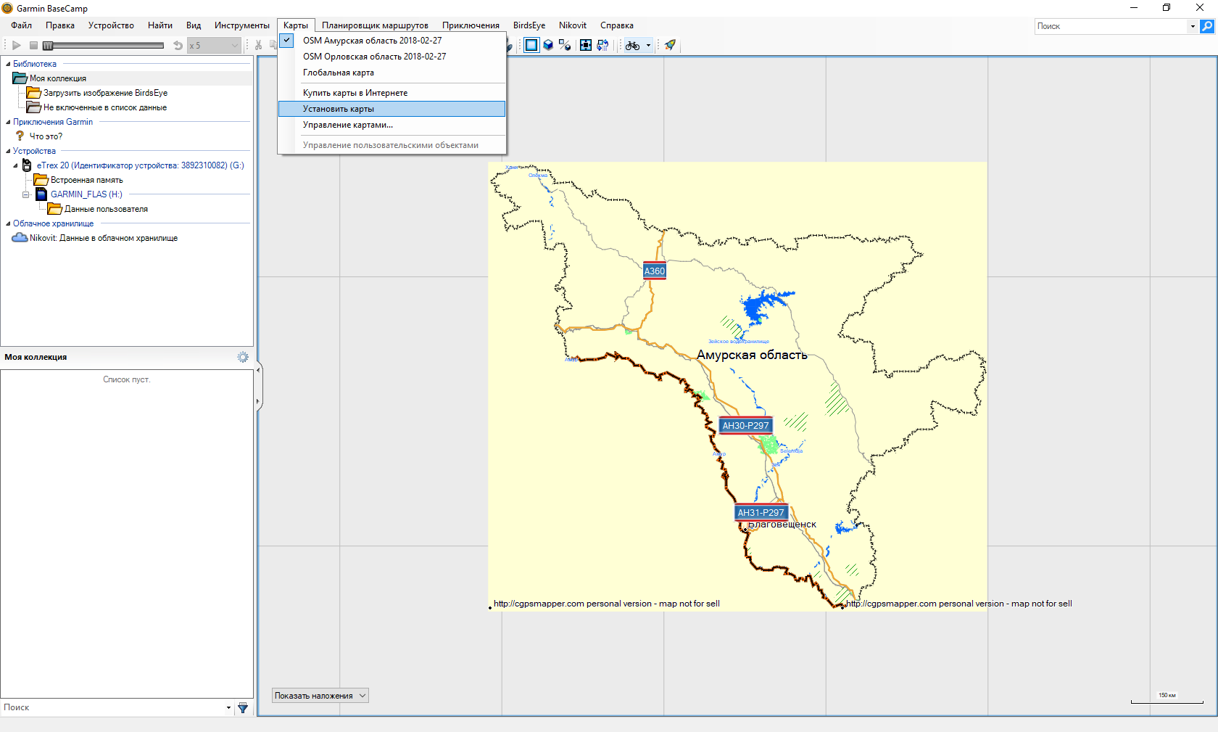Viewport: 1218px width, 732px height.
Task: Open the x 5 playback speed dropdown
Action: [214, 45]
